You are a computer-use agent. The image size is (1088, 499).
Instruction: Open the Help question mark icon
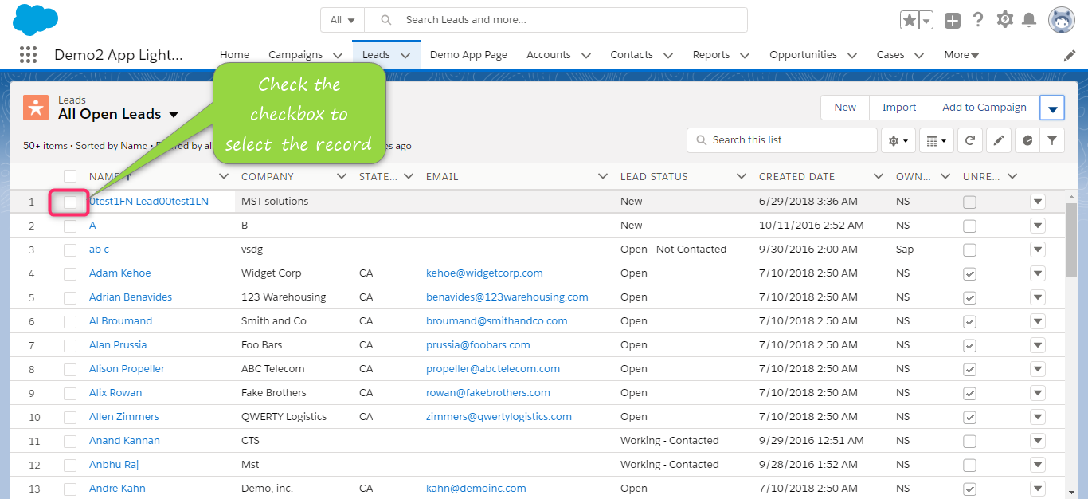tap(978, 20)
